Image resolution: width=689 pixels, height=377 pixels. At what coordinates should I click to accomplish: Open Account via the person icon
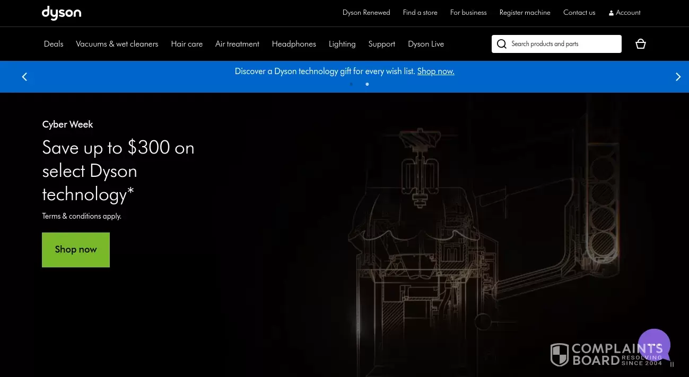coord(611,13)
